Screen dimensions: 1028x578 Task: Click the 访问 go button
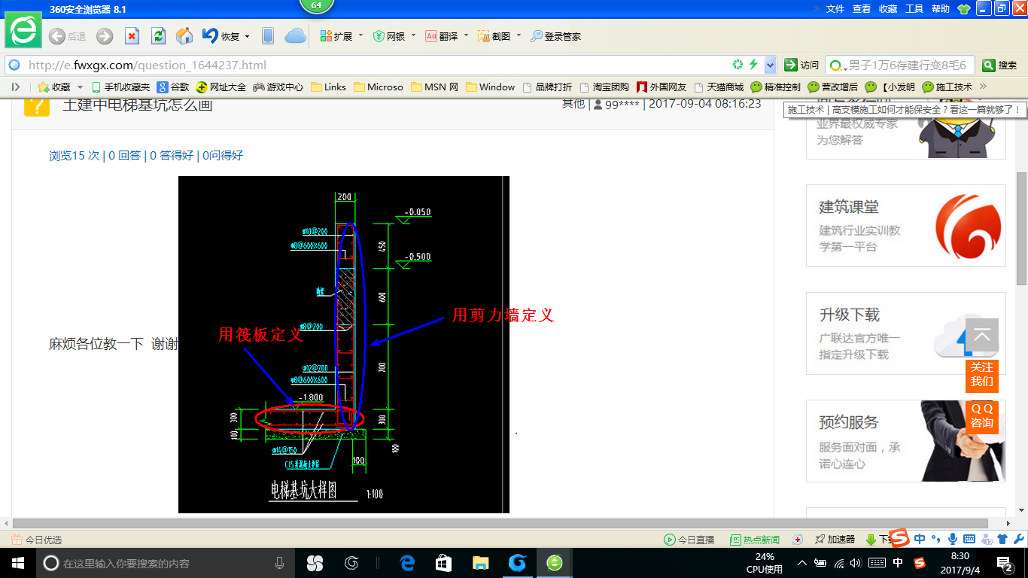coord(801,65)
